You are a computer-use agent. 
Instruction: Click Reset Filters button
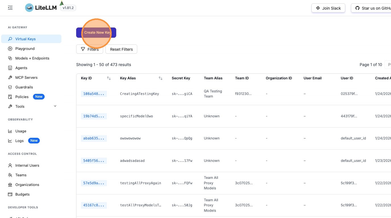pyautogui.click(x=121, y=49)
